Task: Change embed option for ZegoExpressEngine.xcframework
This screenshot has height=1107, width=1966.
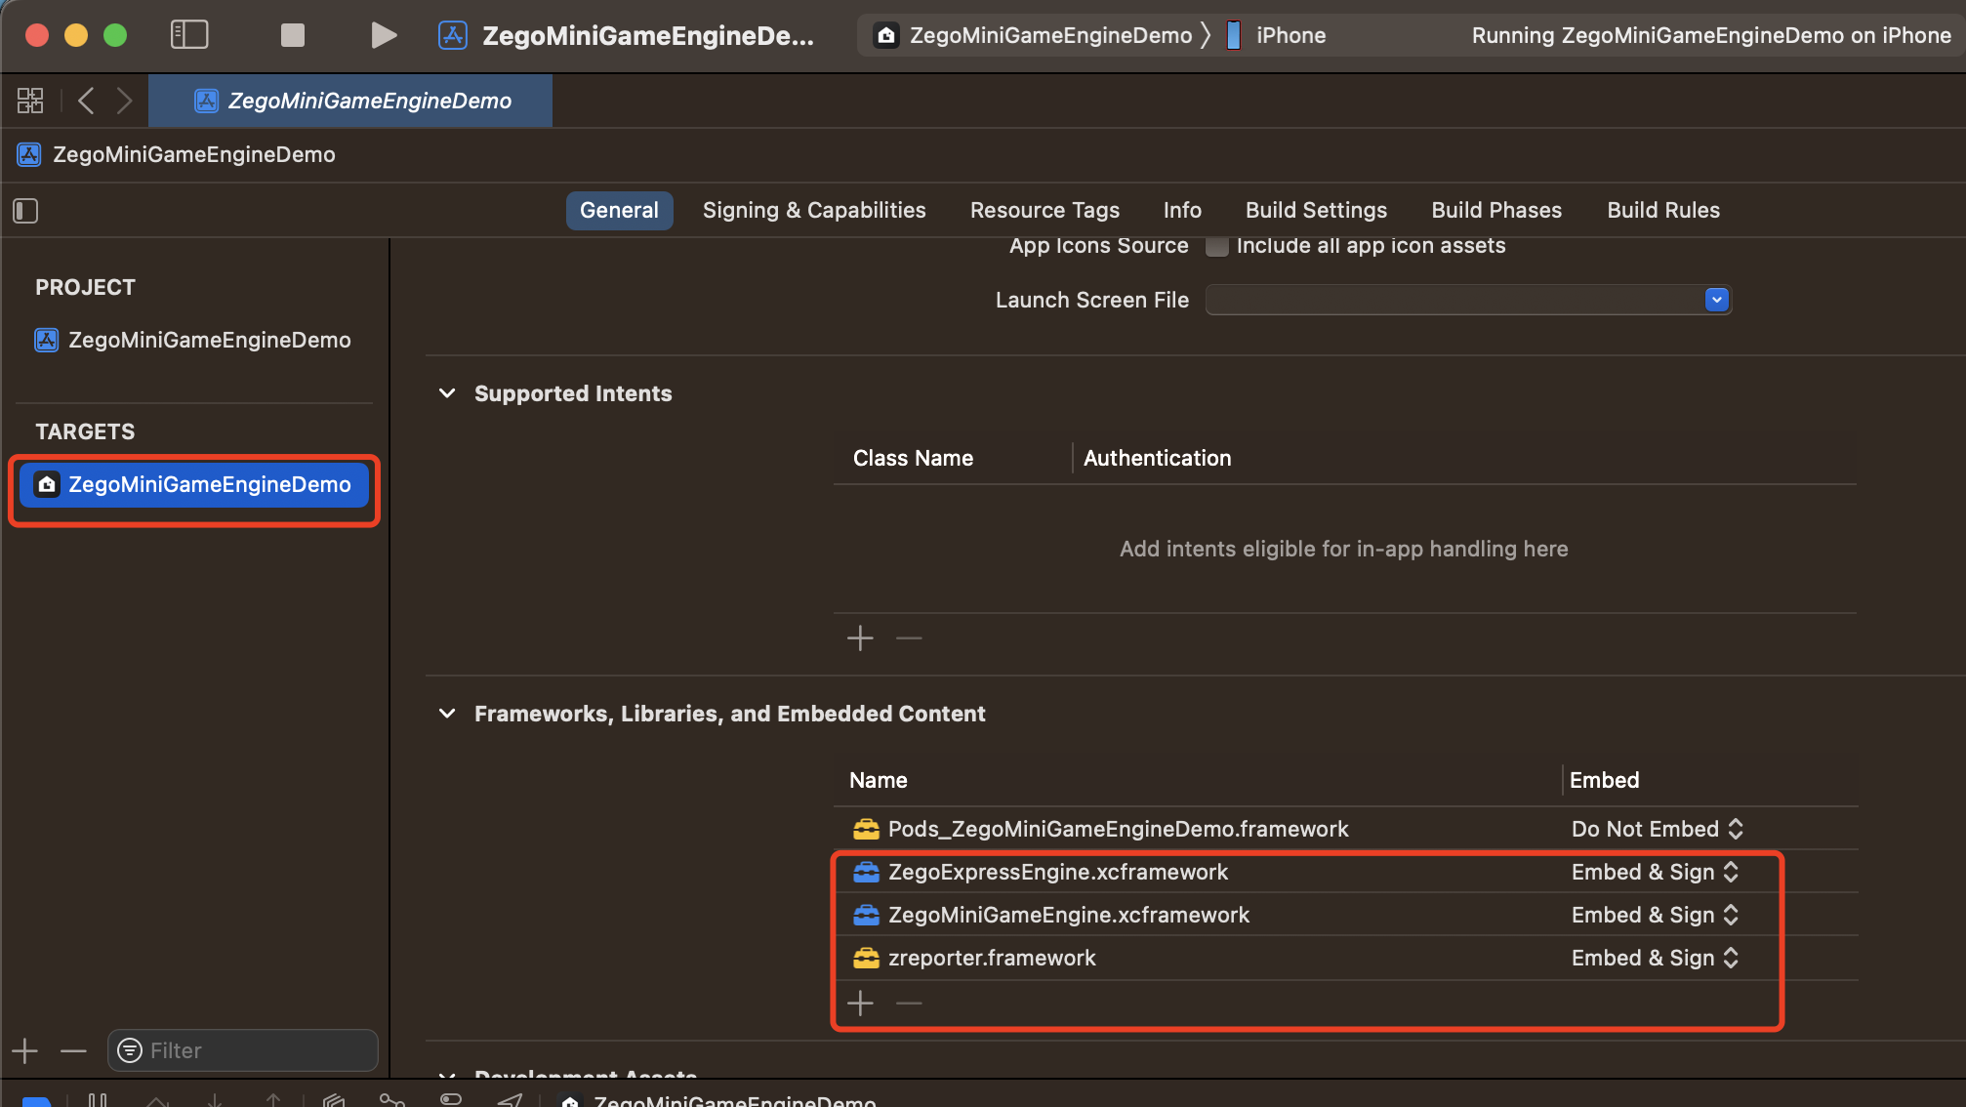Action: point(1656,872)
